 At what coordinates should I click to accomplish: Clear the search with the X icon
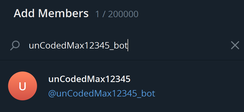point(235,45)
